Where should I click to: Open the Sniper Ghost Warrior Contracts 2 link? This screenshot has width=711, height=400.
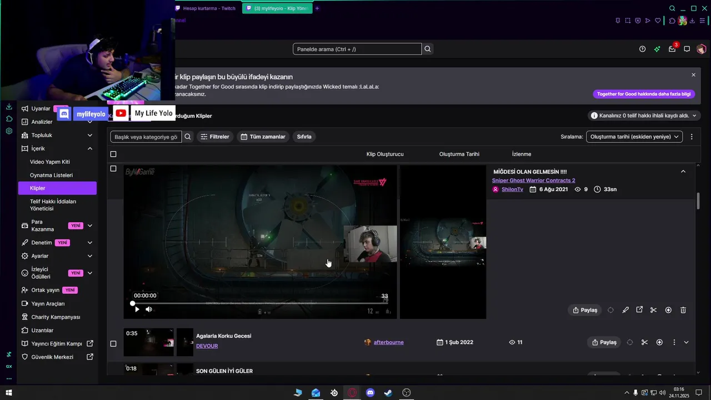click(533, 181)
